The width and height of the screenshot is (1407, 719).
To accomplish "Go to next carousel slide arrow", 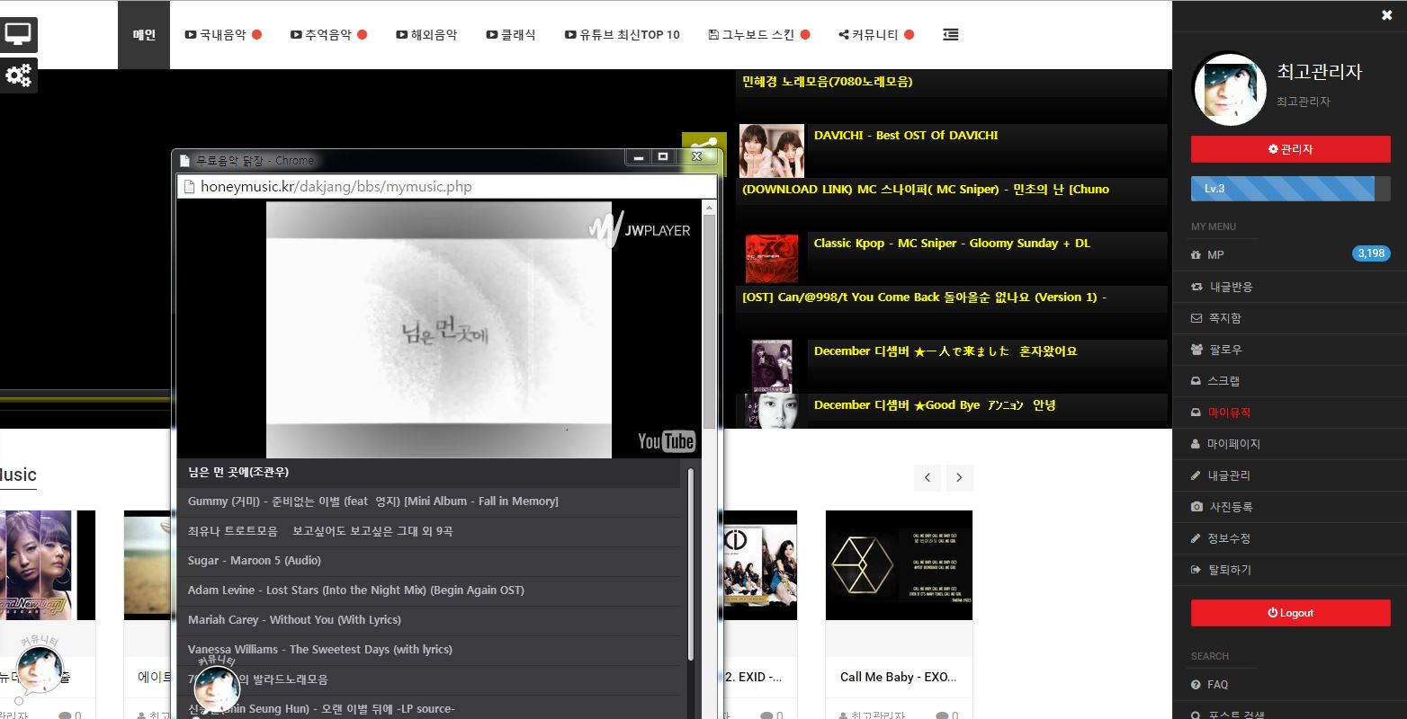I will click(x=960, y=478).
